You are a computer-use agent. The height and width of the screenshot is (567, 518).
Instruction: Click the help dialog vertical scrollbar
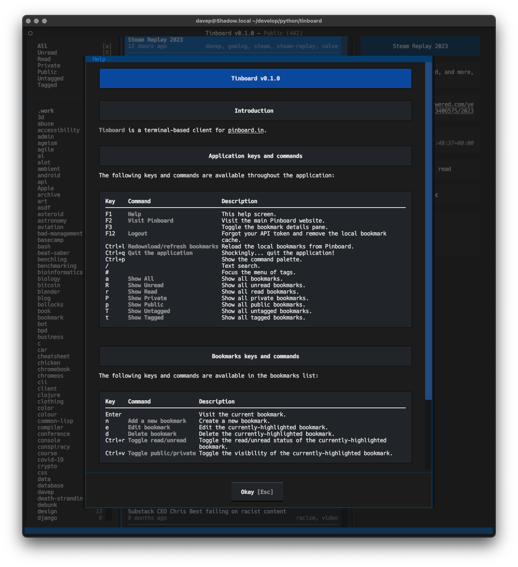pyautogui.click(x=428, y=231)
